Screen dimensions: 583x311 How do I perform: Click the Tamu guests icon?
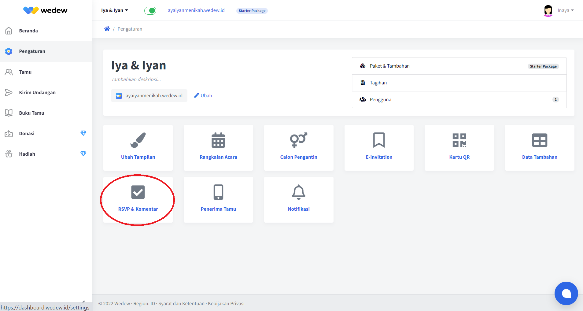point(9,72)
